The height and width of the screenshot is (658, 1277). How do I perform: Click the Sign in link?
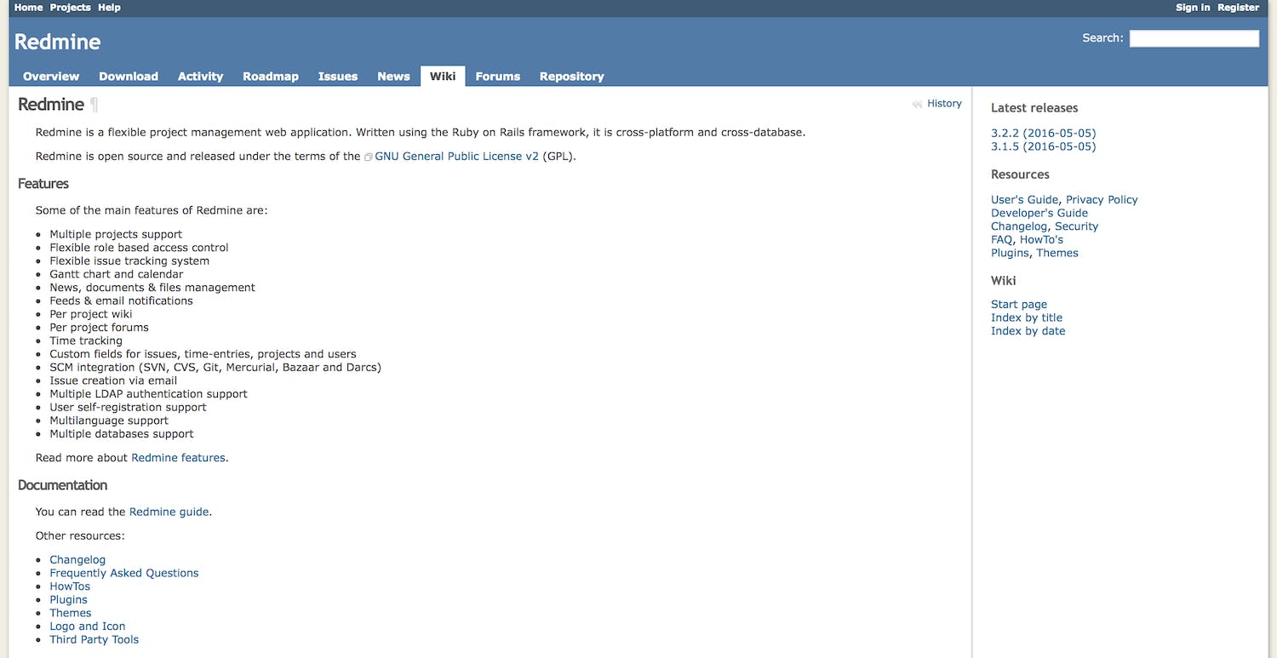[1192, 8]
